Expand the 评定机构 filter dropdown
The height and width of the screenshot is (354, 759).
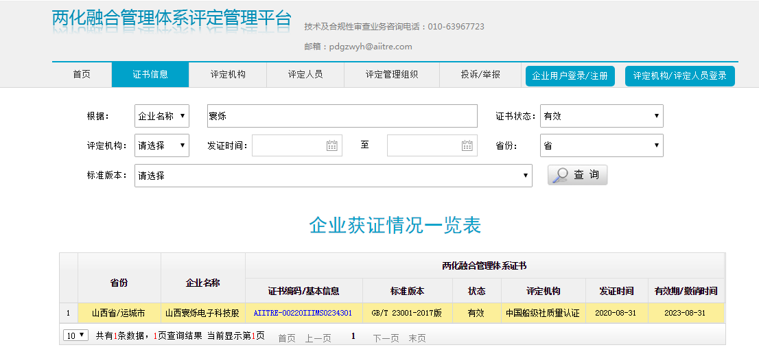click(162, 145)
